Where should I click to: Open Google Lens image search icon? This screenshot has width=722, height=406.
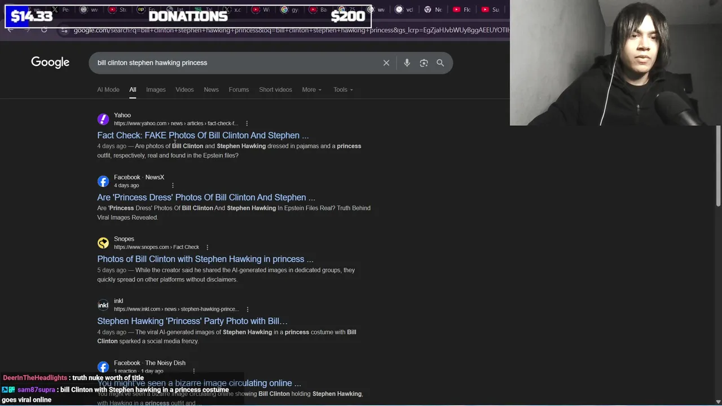424,63
